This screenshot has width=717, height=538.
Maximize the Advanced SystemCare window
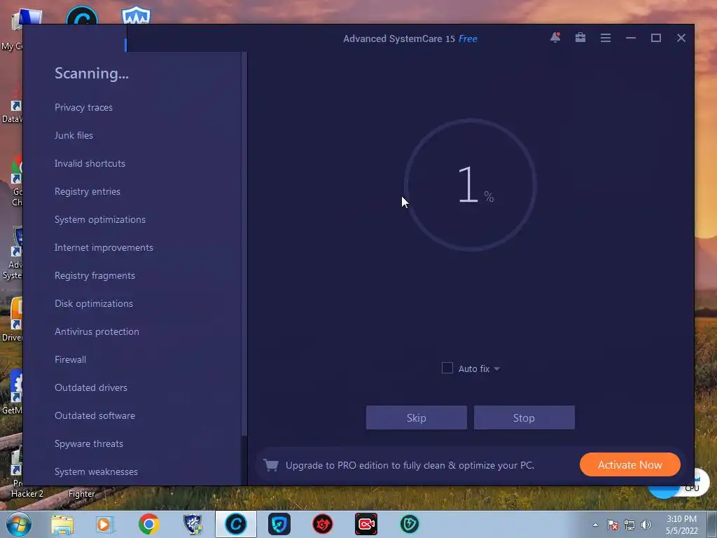pos(655,38)
